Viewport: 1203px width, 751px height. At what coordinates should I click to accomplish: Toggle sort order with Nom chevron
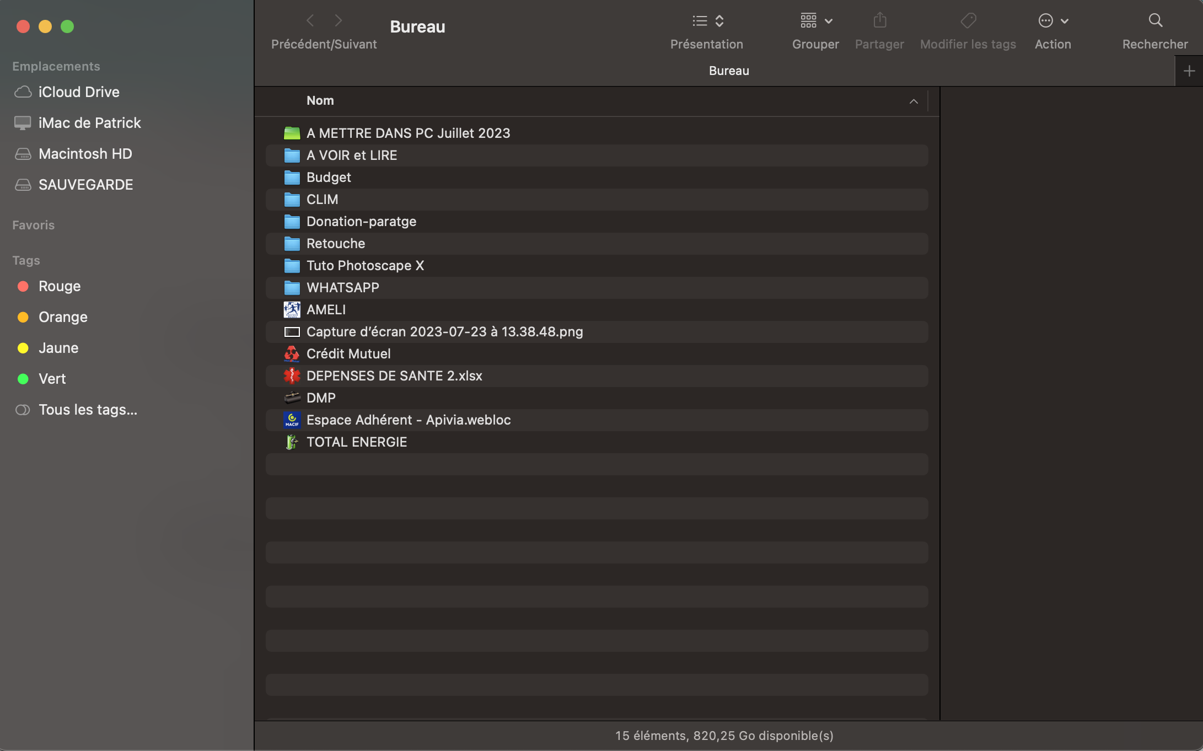(x=914, y=101)
